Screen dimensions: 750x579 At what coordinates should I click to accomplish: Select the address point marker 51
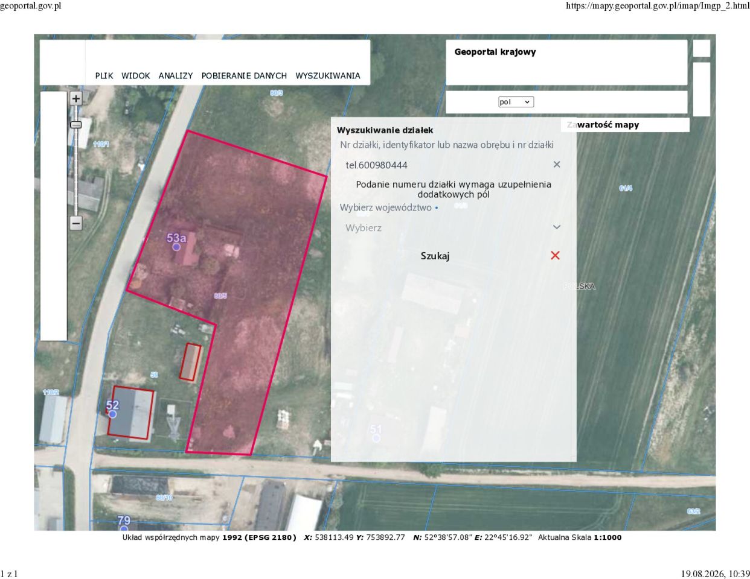tap(376, 438)
